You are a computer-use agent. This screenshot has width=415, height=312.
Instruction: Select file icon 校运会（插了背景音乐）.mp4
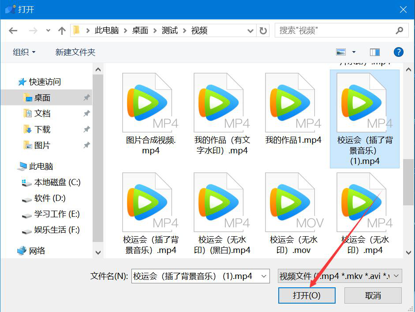(x=150, y=202)
